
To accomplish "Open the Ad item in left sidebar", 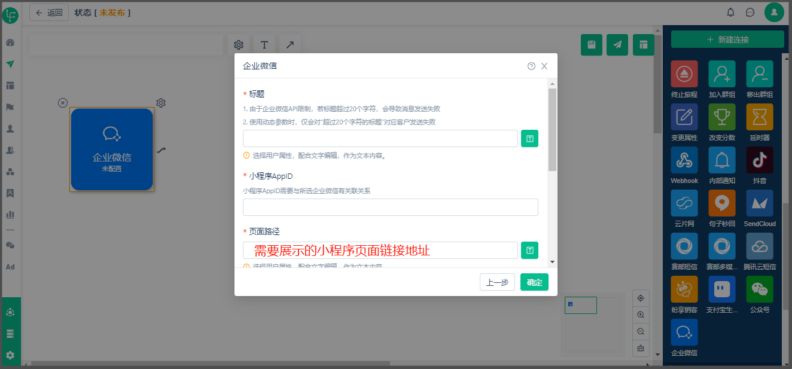I will pyautogui.click(x=10, y=267).
